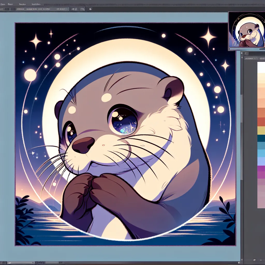
Task: Click the panel icon above the color palette
Action: (246, 54)
